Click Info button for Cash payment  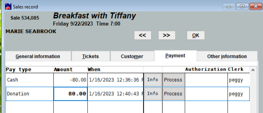[x=153, y=80]
